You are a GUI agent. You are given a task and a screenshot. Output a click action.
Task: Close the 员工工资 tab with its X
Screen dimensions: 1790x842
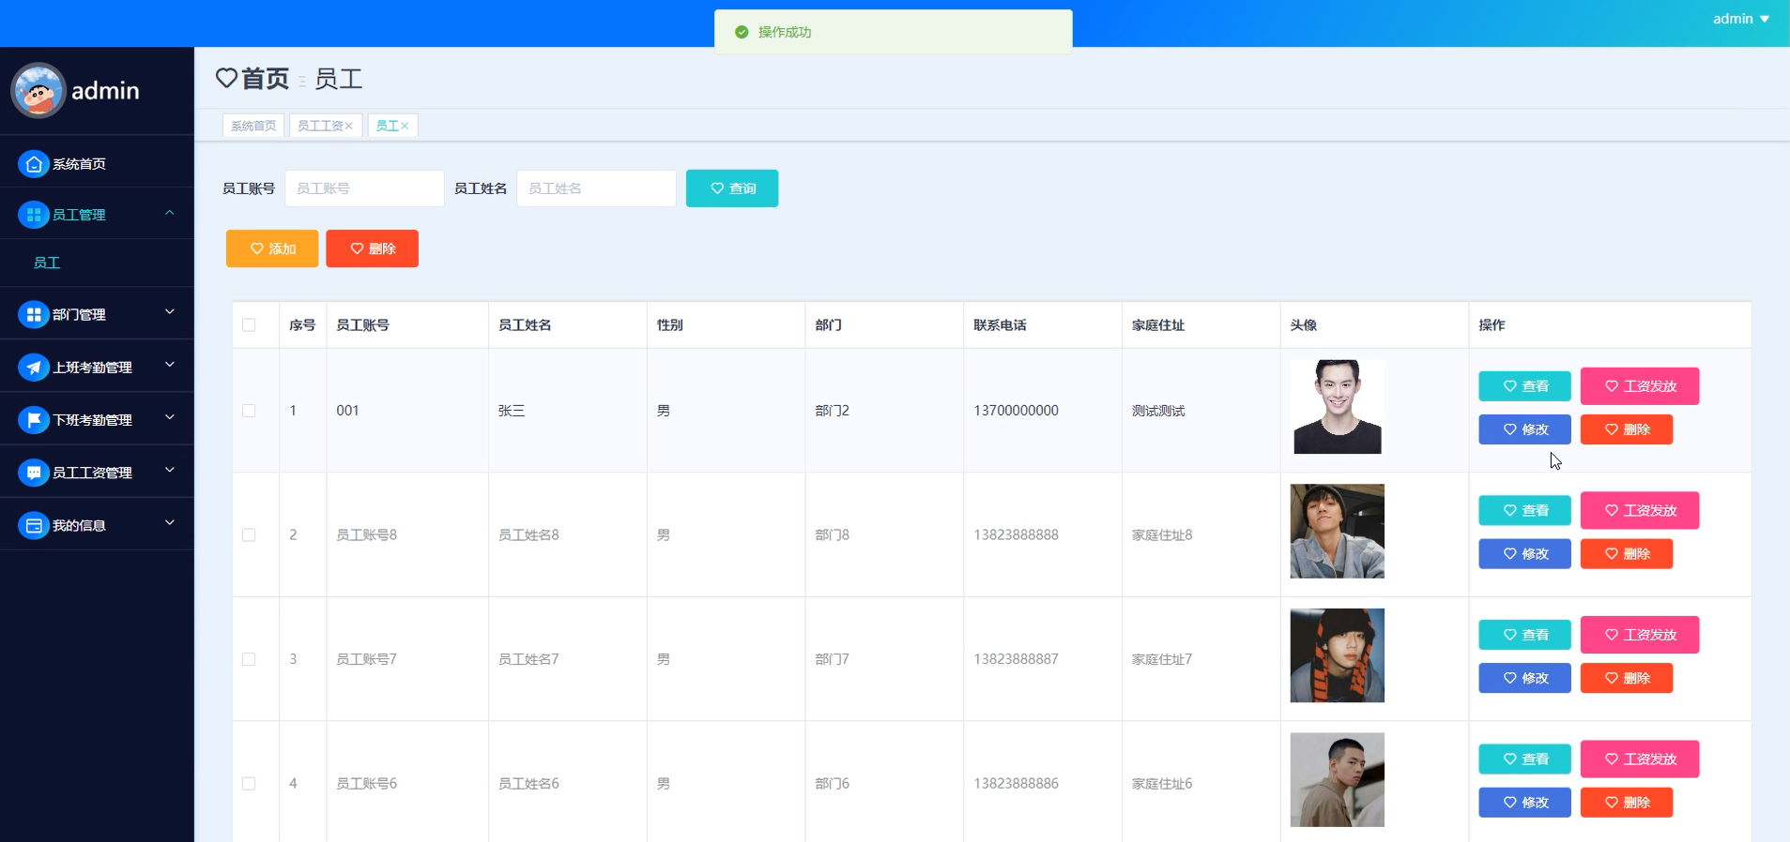click(349, 126)
